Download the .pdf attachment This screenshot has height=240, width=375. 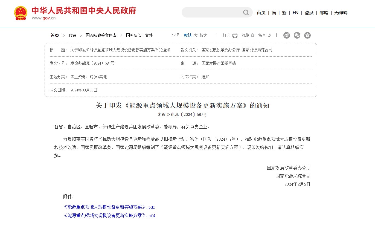(109, 207)
